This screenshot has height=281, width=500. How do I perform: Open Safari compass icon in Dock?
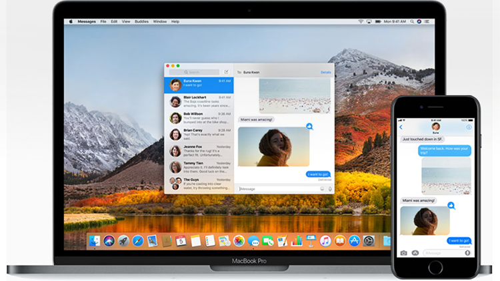pos(138,241)
